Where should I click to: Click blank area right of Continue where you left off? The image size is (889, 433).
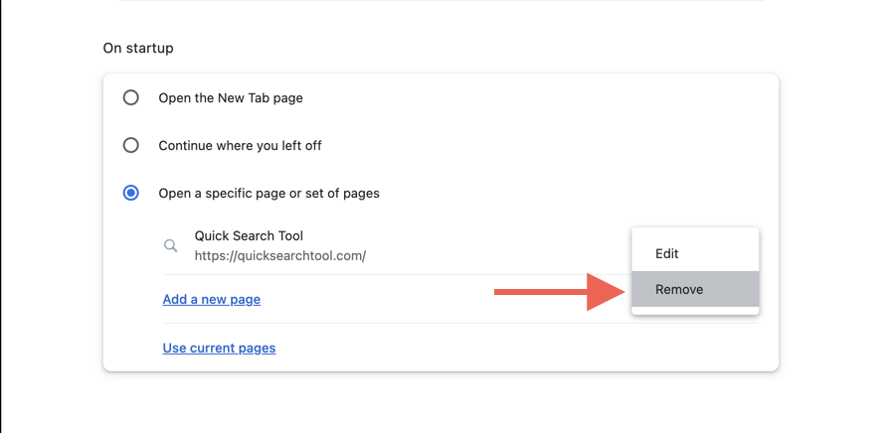547,146
